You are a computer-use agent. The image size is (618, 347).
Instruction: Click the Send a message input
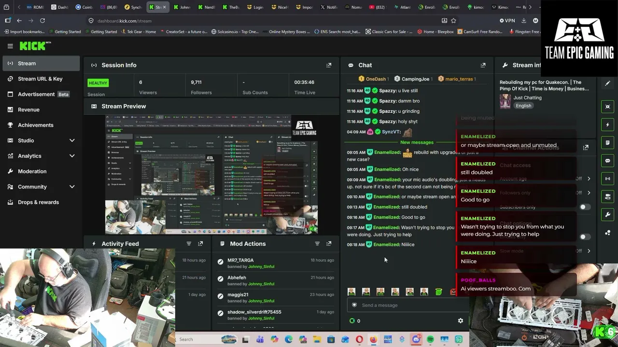click(407, 305)
